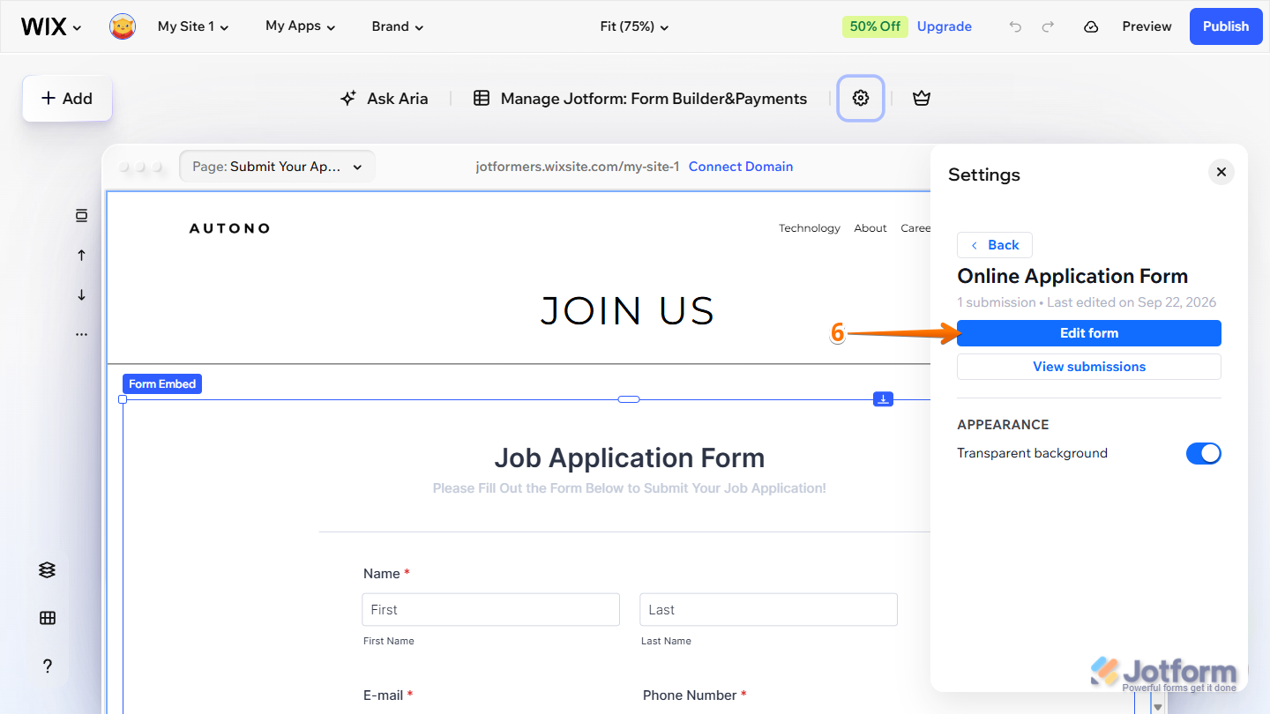Click the crown upgrade icon
Image resolution: width=1270 pixels, height=714 pixels.
(922, 99)
